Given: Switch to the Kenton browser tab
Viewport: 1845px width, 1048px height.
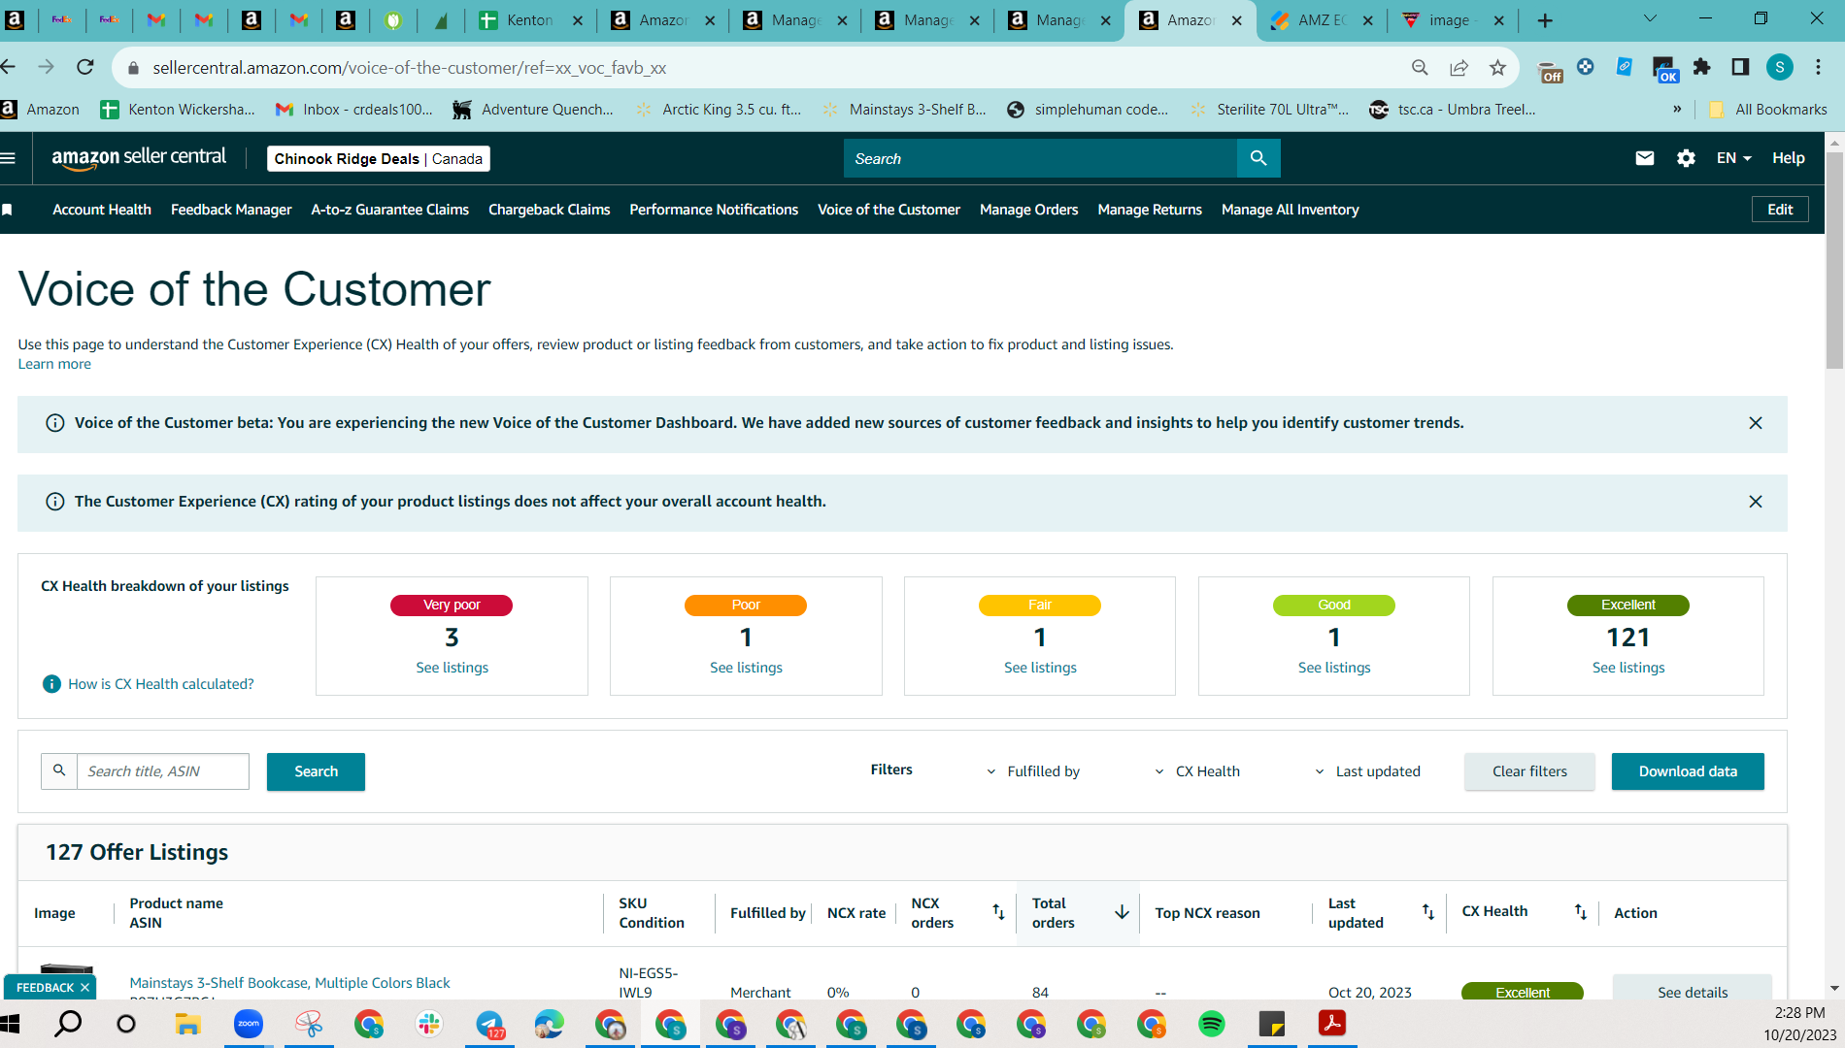Looking at the screenshot, I should [x=530, y=20].
